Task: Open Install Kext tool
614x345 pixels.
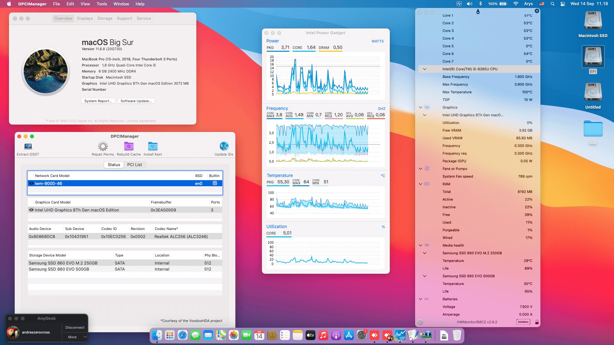Action: (153, 149)
